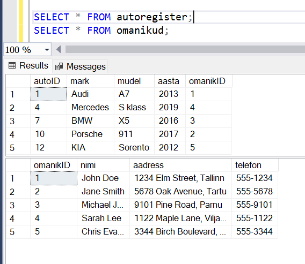The width and height of the screenshot is (305, 264).
Task: Switch to the Messages tab
Action: click(80, 66)
